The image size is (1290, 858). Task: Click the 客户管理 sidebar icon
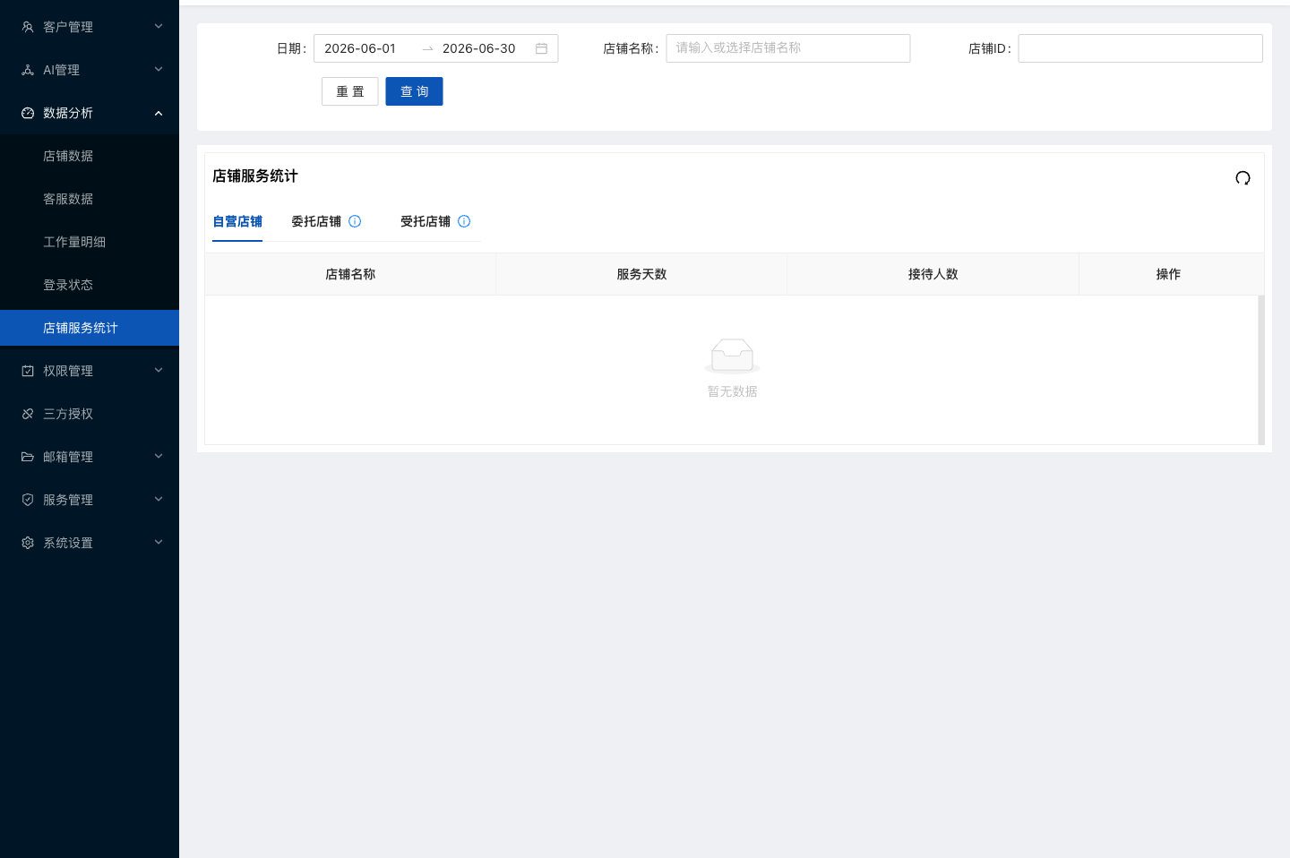point(28,27)
